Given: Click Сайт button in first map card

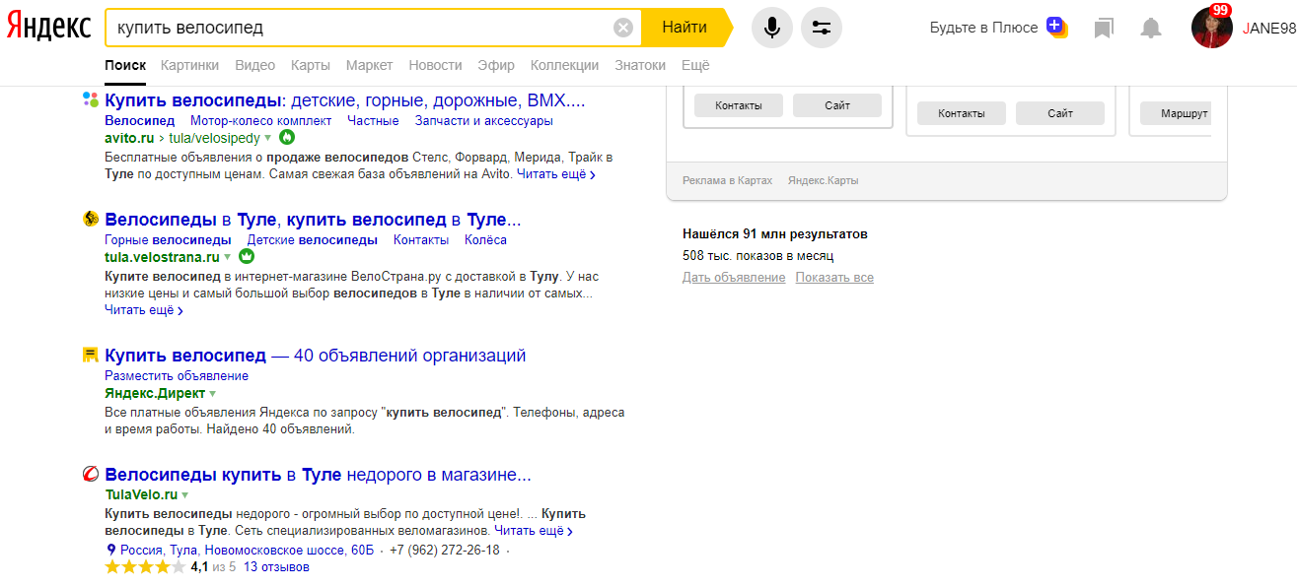Looking at the screenshot, I should (x=837, y=105).
